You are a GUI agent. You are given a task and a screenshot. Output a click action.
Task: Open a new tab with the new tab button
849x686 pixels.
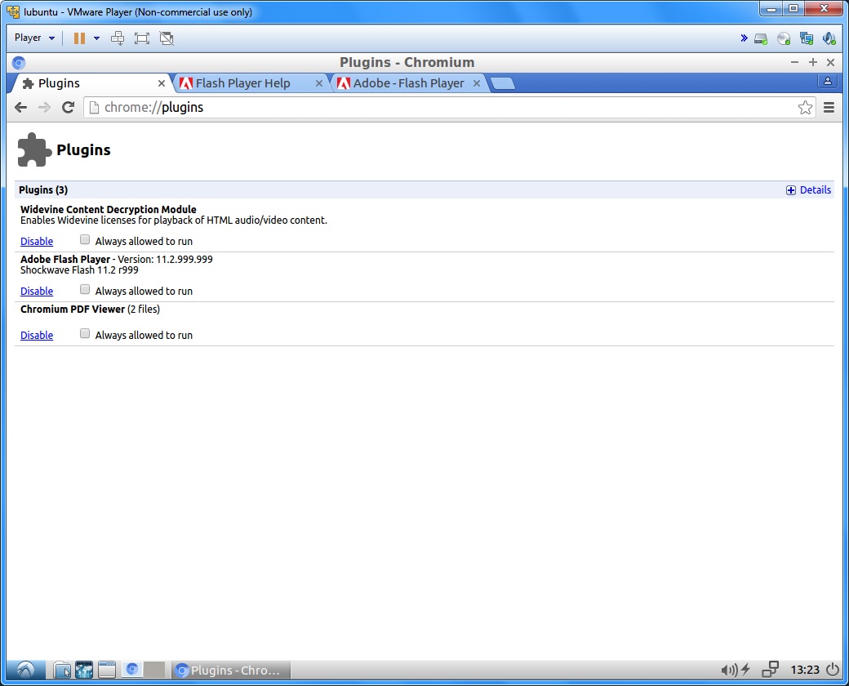coord(503,83)
